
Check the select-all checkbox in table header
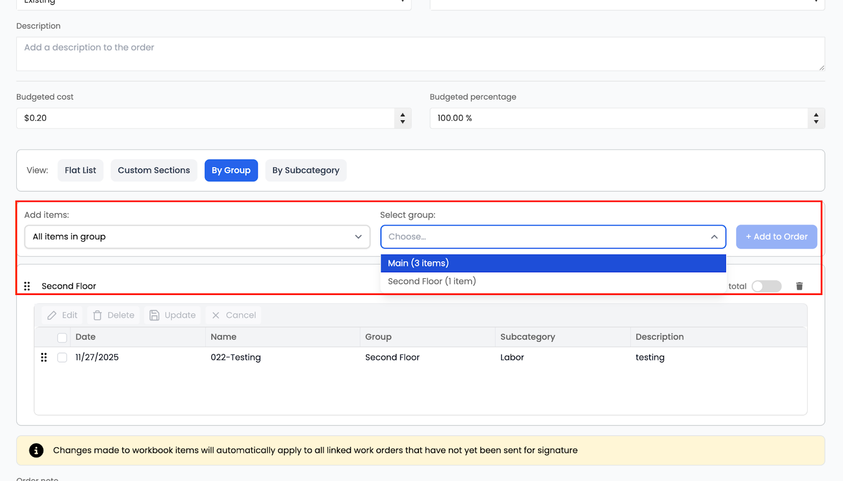pos(62,337)
